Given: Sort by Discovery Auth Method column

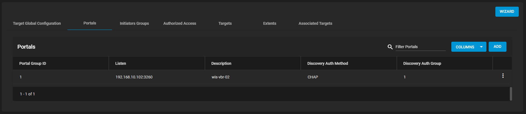Looking at the screenshot, I should 328,63.
